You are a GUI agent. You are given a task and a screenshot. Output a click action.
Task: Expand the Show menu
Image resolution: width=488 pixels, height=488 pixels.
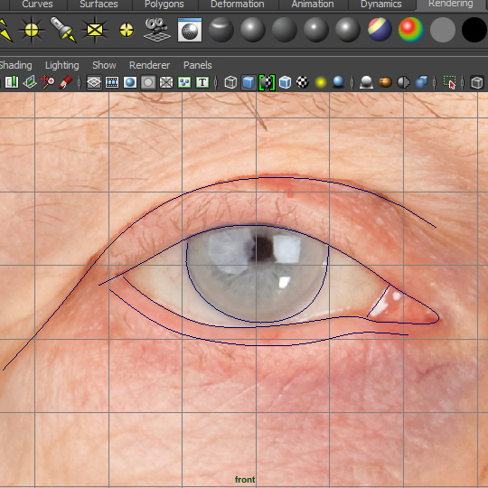click(104, 65)
